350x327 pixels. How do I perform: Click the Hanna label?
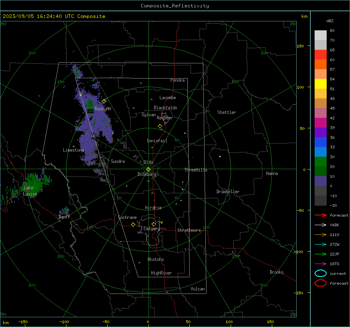pos(272,173)
